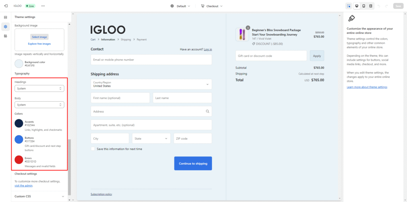Switch to mobile preview

pyautogui.click(x=363, y=6)
